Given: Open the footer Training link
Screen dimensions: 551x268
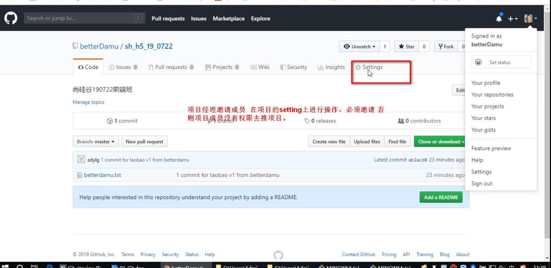Looking at the screenshot, I should pos(424,254).
